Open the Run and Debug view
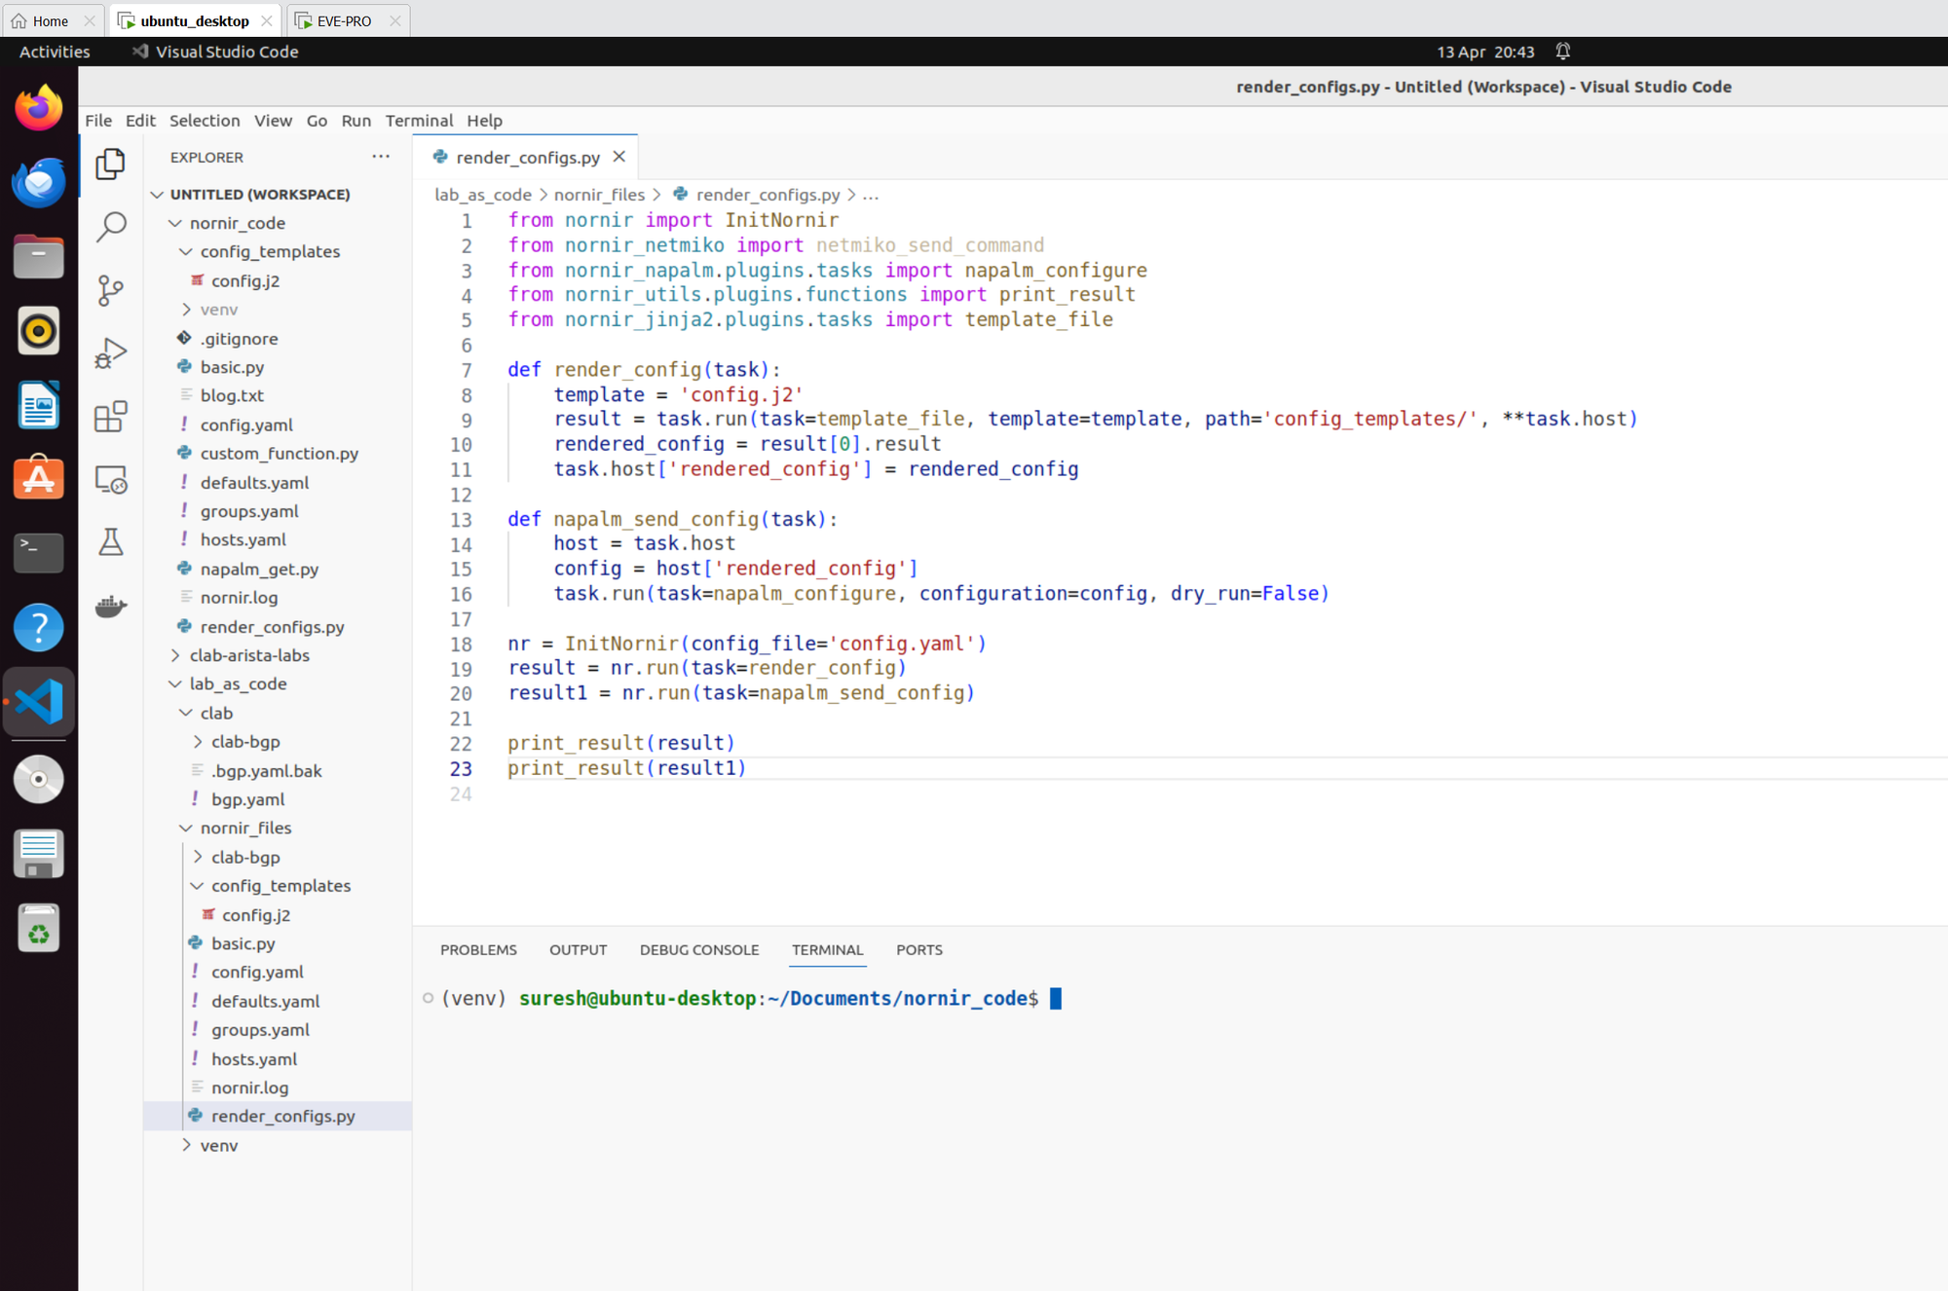Viewport: 1948px width, 1291px height. click(x=111, y=352)
